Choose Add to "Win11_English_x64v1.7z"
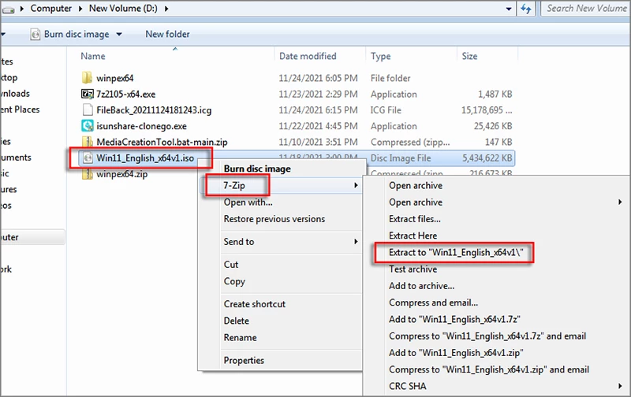This screenshot has height=397, width=631. (x=454, y=320)
